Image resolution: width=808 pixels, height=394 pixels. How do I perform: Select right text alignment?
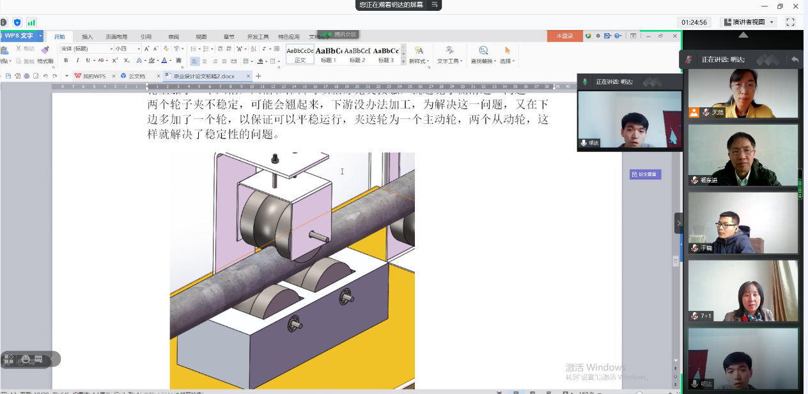coord(215,61)
